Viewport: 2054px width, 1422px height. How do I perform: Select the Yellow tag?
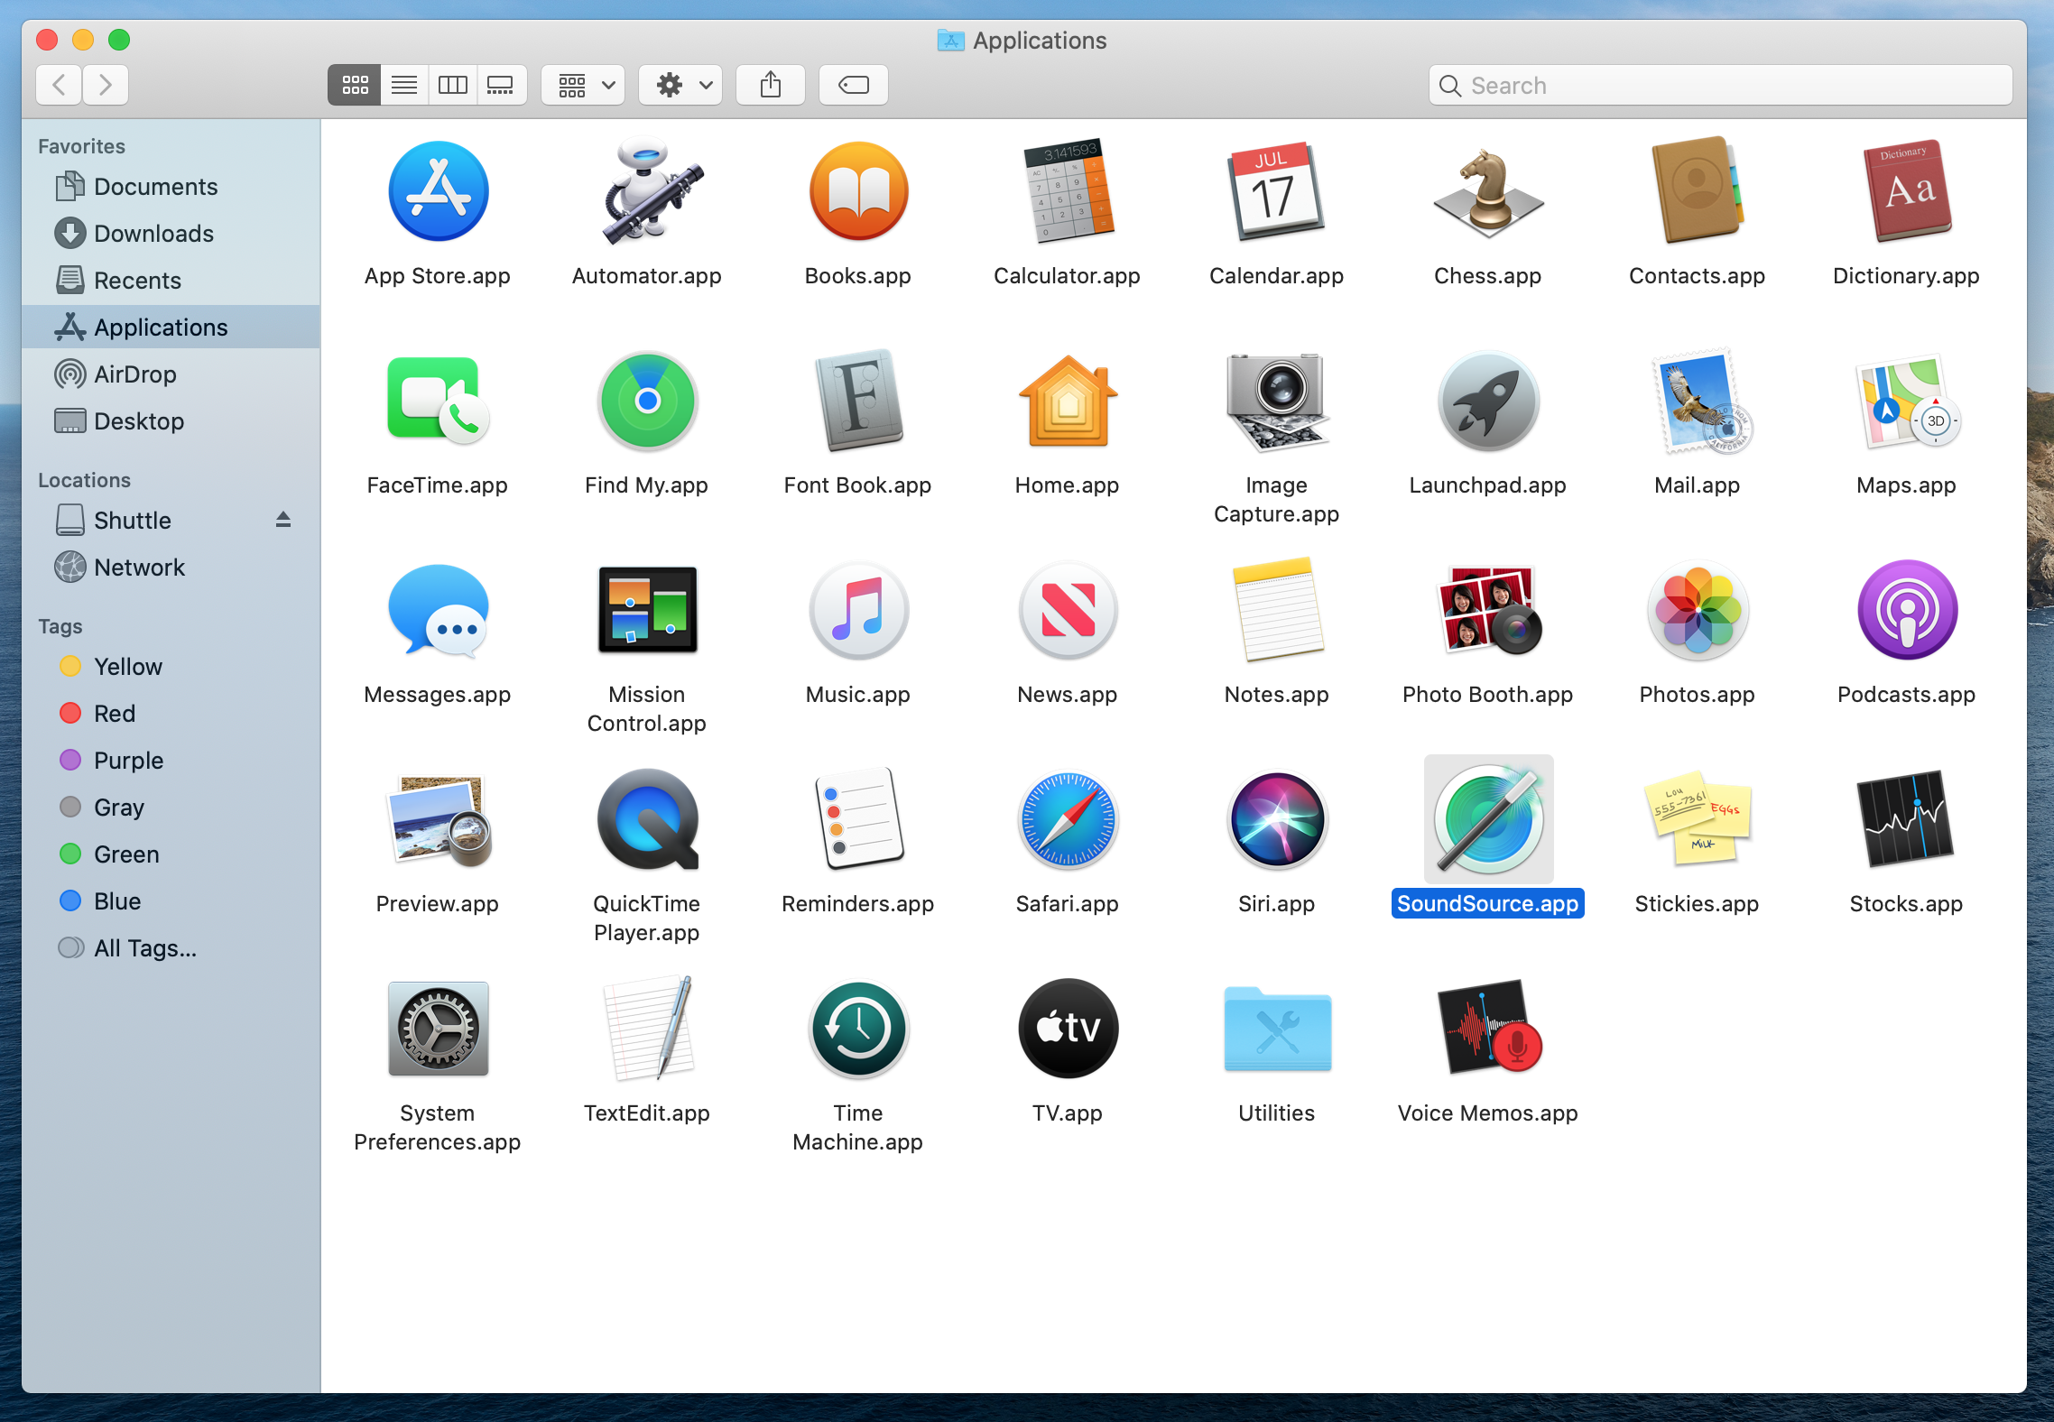[x=171, y=667]
